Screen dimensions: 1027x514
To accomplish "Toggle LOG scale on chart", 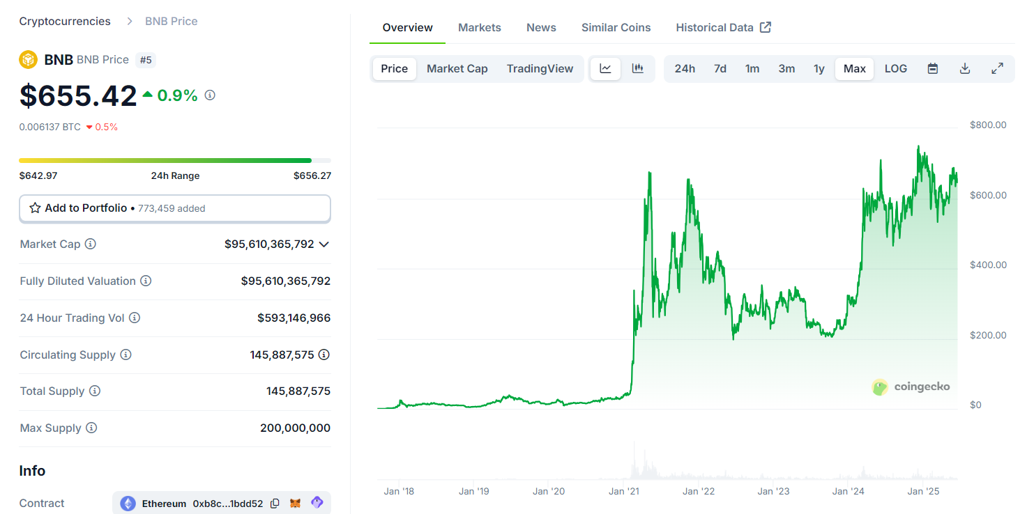I will pos(896,69).
